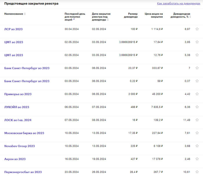Select Novabev dividend 225 ₽ cell
This screenshot has width=203, height=176.
pyautogui.click(x=134, y=146)
